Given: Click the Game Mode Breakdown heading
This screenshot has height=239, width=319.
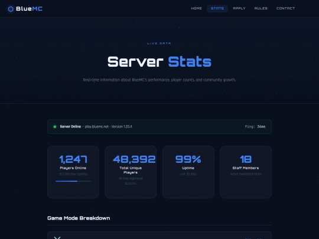Looking at the screenshot, I should pyautogui.click(x=79, y=218).
